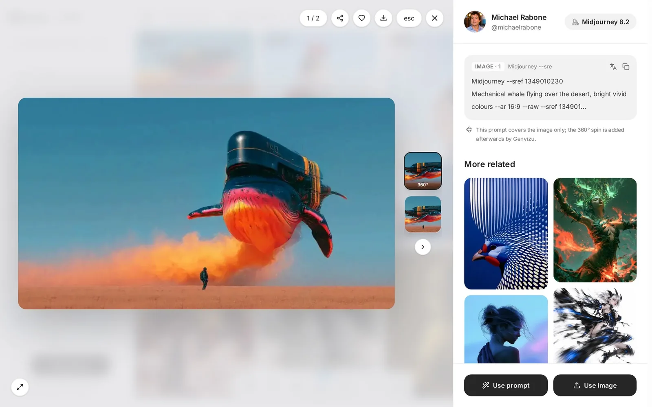Open the woman silhouette related image
The image size is (652, 407).
tap(506, 329)
